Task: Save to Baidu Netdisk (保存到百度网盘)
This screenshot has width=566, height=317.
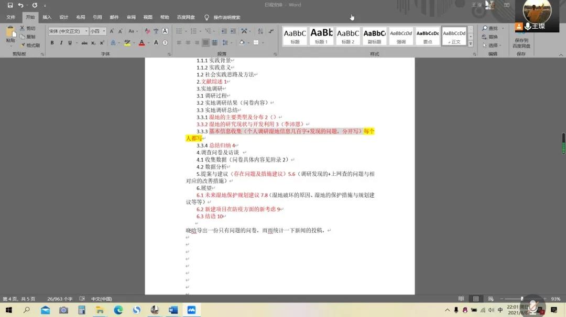Action: coord(521,37)
